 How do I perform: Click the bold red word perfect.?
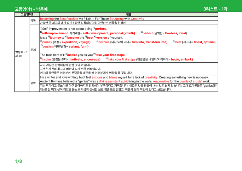[101, 29]
